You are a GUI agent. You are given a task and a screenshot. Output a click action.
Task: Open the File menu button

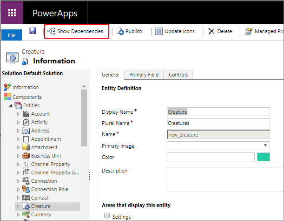pyautogui.click(x=12, y=35)
